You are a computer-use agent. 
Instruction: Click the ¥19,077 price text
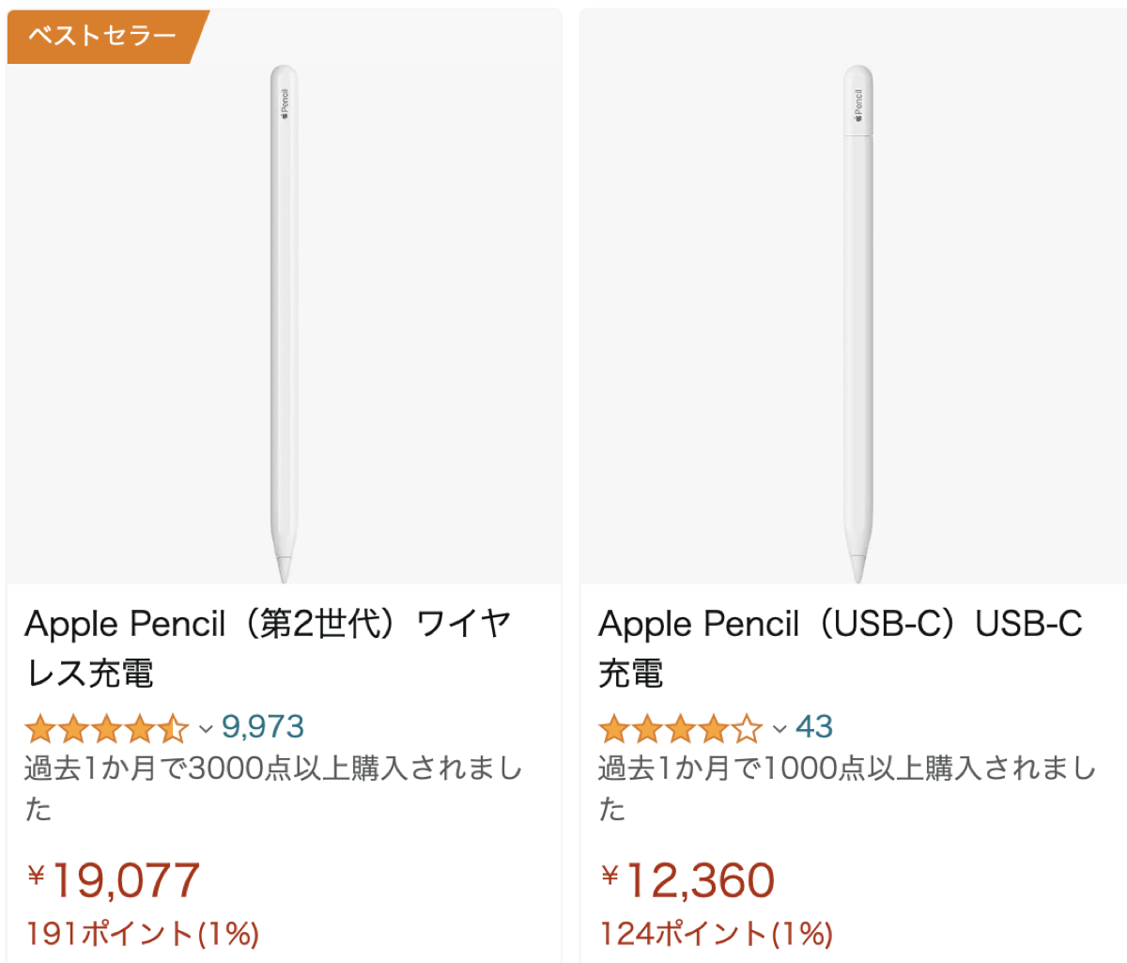(112, 879)
